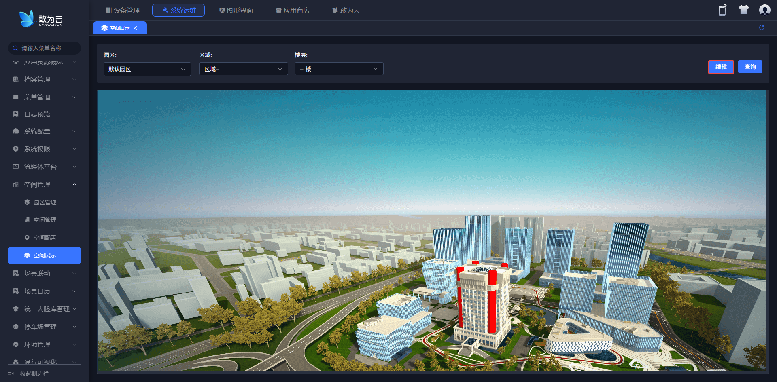This screenshot has height=382, width=777.
Task: Collapse the 空间管理 menu chevron
Action: tap(74, 184)
